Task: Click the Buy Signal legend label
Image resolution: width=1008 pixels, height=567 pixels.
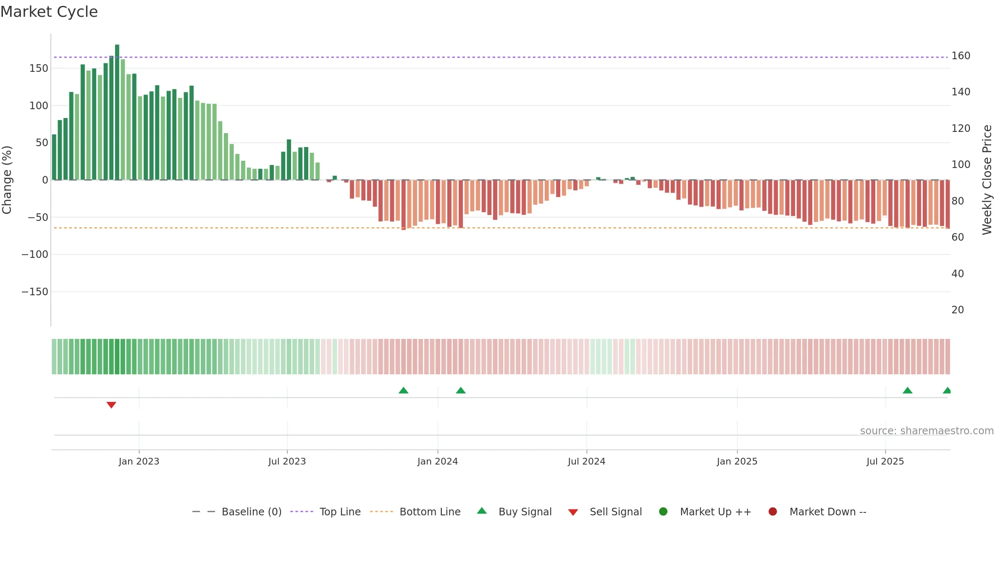Action: click(525, 512)
